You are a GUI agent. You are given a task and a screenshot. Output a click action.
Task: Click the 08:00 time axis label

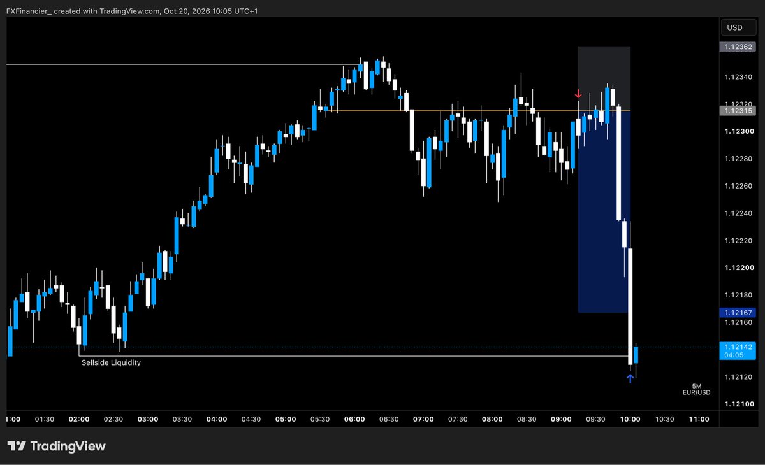(x=492, y=419)
